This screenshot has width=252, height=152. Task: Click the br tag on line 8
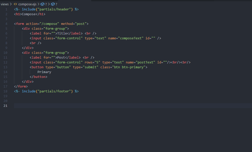[35, 43]
